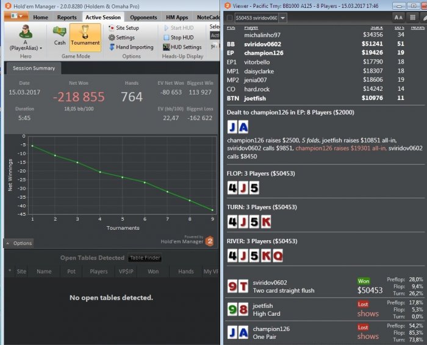Click the Viewer window app icon
Image resolution: width=427 pixels, height=345 pixels.
coord(228,5)
